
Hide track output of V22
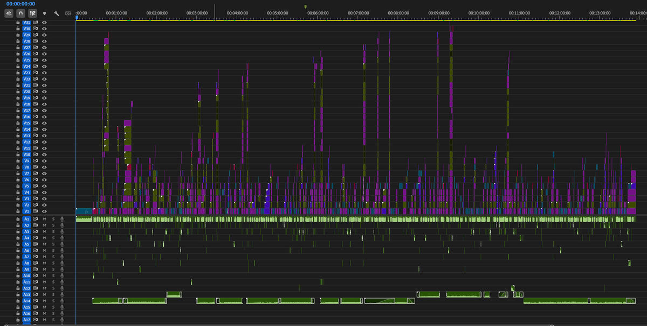point(45,79)
